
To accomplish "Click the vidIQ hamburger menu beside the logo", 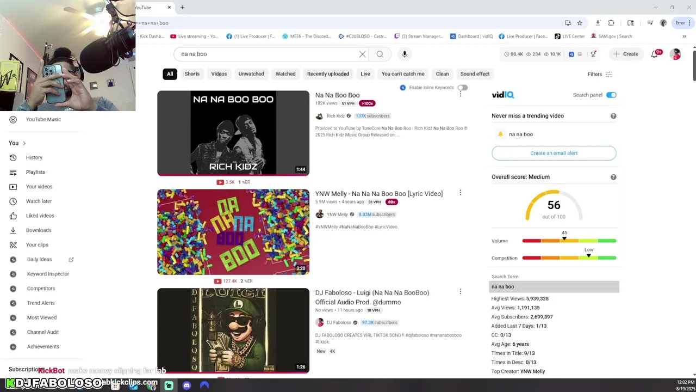I will 580,54.
